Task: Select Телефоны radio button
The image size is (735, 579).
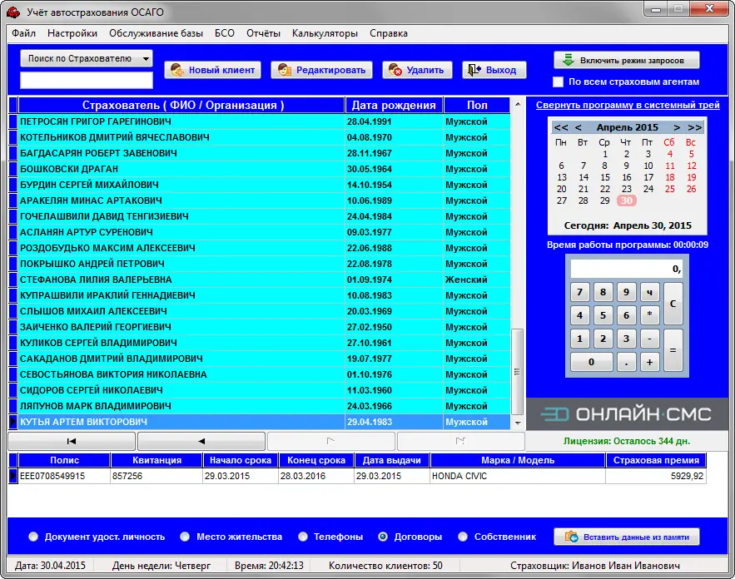Action: [x=303, y=537]
